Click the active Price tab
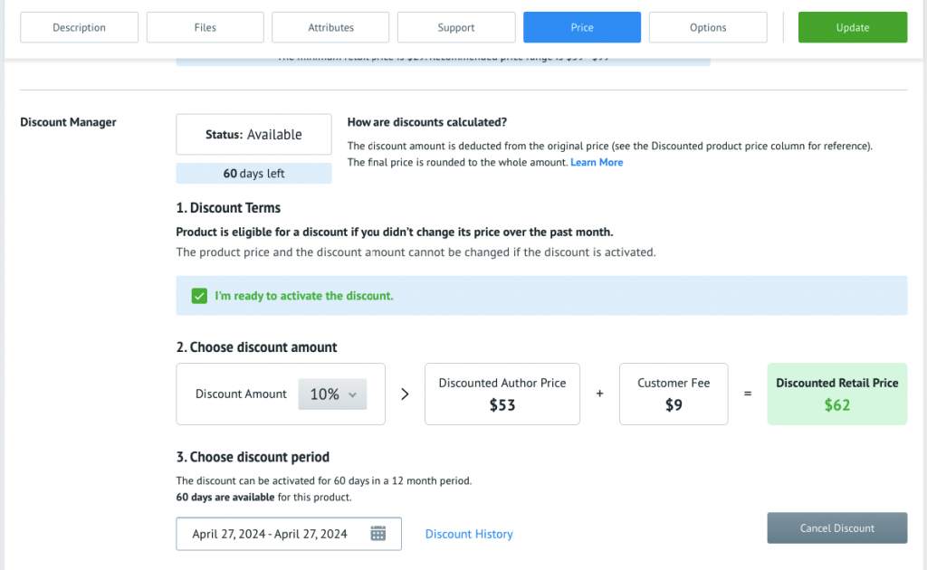 click(x=582, y=27)
